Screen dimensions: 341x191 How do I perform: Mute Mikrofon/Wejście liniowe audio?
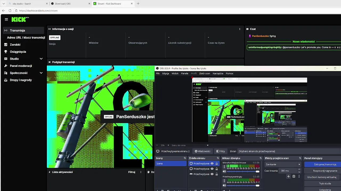pyautogui.click(x=224, y=171)
